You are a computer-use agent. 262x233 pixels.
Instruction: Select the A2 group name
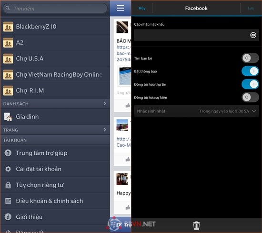point(20,42)
